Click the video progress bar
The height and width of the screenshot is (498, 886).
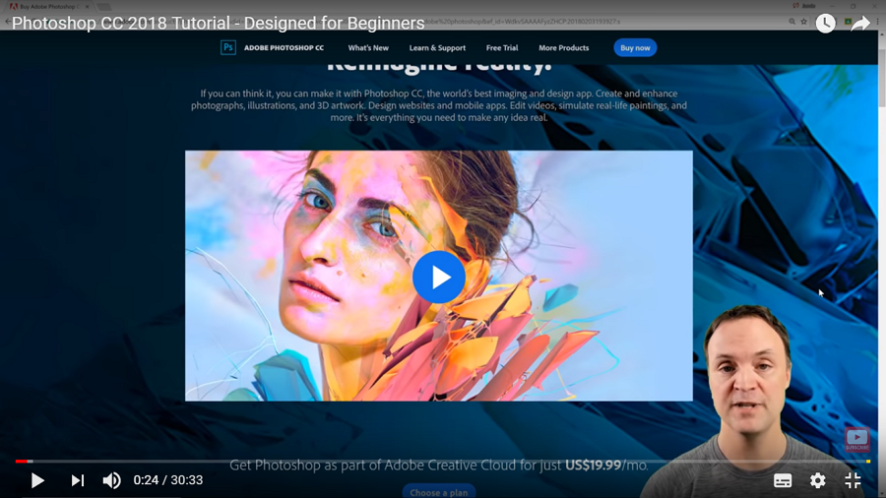pyautogui.click(x=442, y=462)
